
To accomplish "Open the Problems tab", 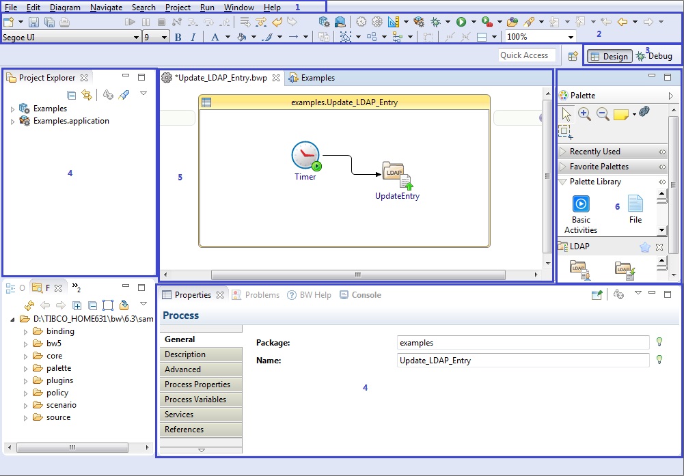I will tap(256, 295).
